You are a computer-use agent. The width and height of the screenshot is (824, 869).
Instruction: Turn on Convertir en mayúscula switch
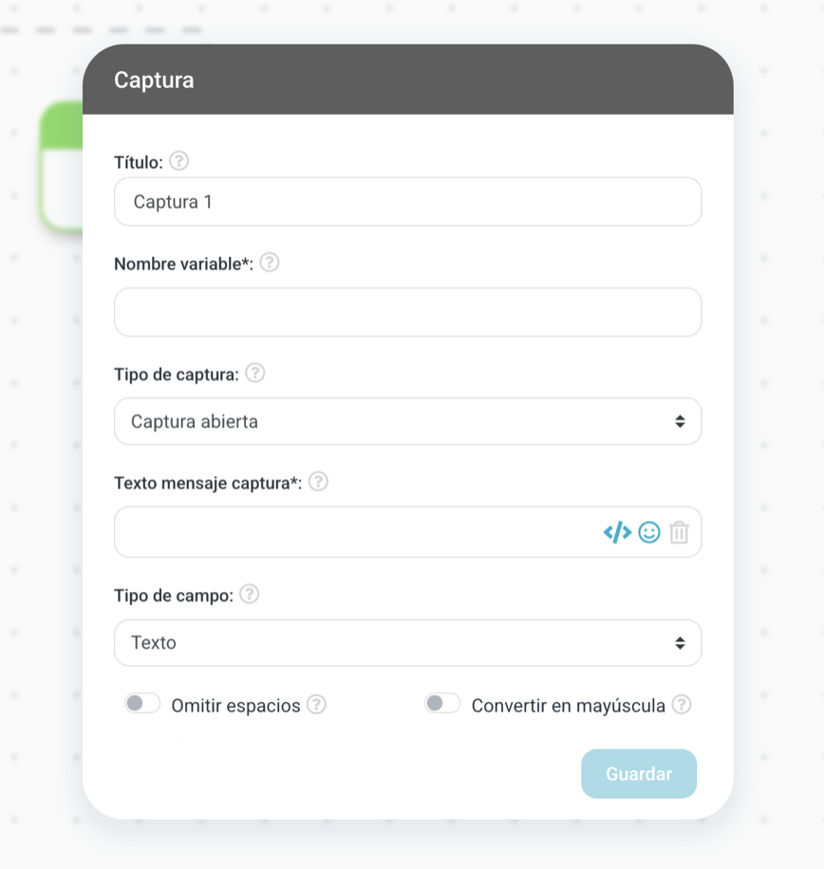click(442, 704)
